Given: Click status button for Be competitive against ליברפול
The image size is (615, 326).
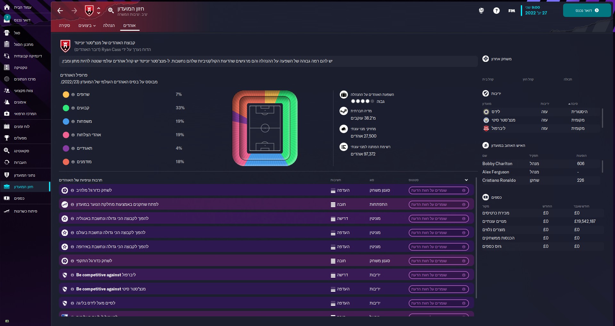Looking at the screenshot, I should coord(439,275).
